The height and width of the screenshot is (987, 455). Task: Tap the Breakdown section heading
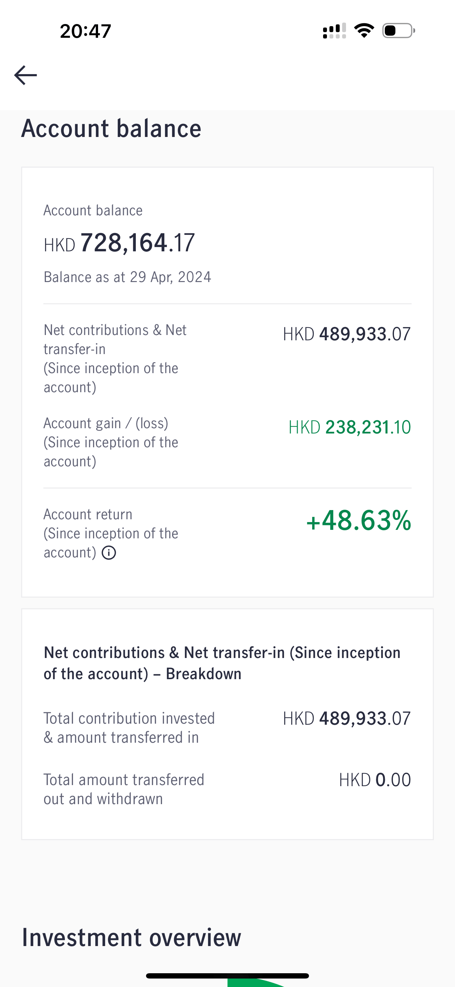(222, 663)
